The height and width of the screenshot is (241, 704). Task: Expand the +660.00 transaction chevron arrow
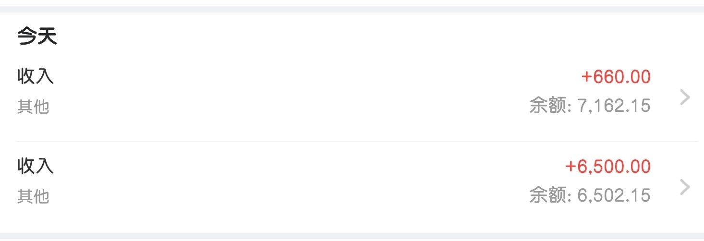(x=685, y=97)
